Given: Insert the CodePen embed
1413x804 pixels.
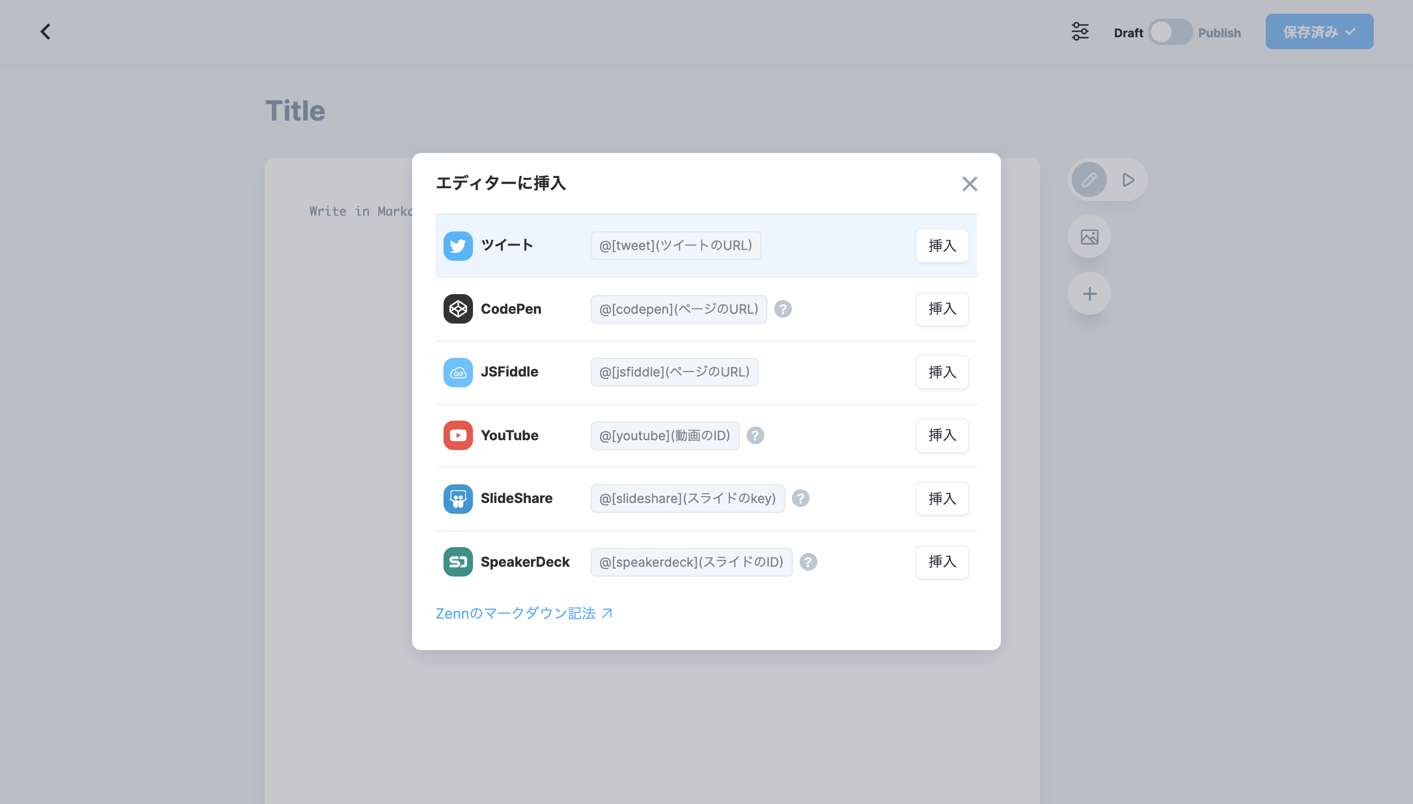Looking at the screenshot, I should (942, 309).
